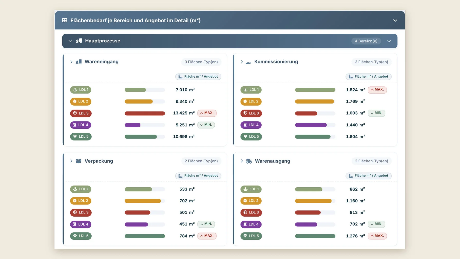Click the value 1.440 m² in Kommissionierung
The width and height of the screenshot is (460, 259).
click(x=355, y=125)
